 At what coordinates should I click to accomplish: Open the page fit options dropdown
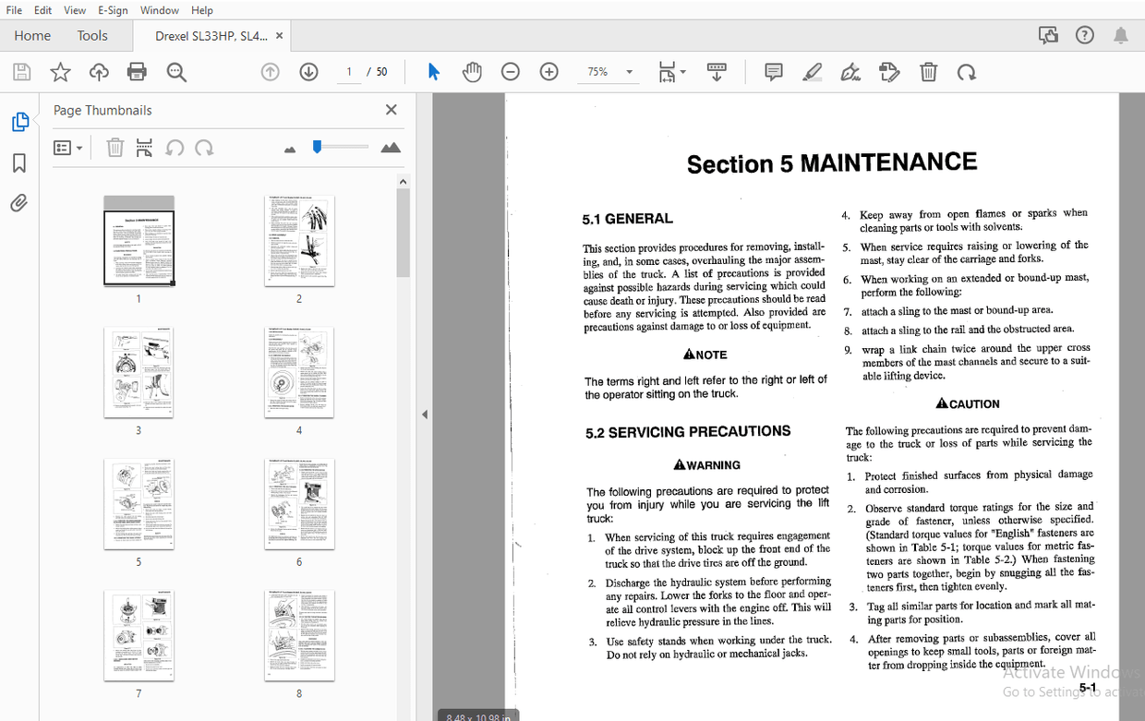pyautogui.click(x=672, y=71)
